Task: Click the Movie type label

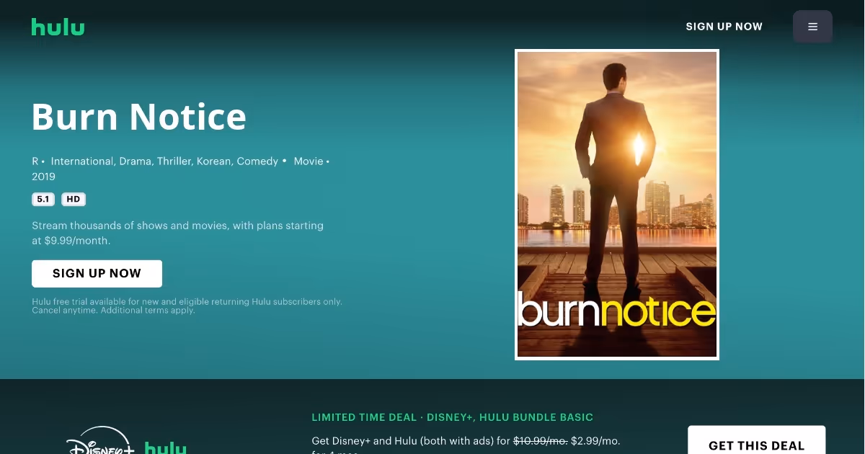Action: click(309, 161)
